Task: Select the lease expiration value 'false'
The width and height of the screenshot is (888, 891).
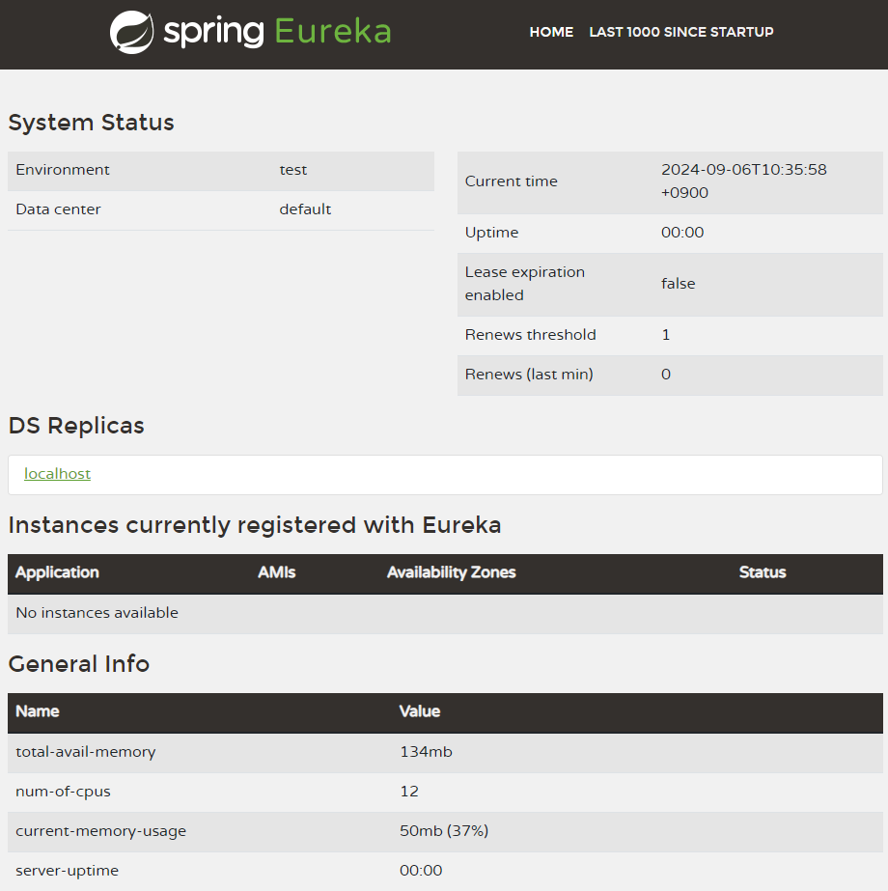Action: [x=678, y=284]
